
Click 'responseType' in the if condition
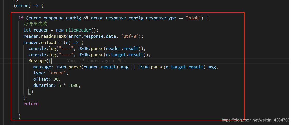coord(161,18)
